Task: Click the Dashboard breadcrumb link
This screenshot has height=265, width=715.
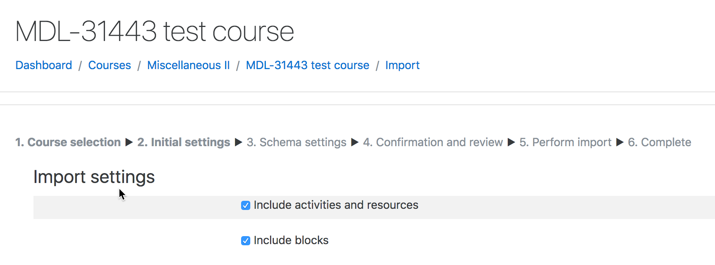Action: [x=44, y=65]
